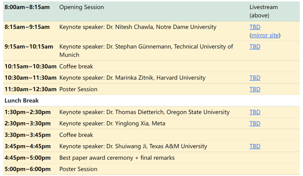
Task: Open TBD link for Nitesh Chawla keynote
Action: pyautogui.click(x=255, y=27)
